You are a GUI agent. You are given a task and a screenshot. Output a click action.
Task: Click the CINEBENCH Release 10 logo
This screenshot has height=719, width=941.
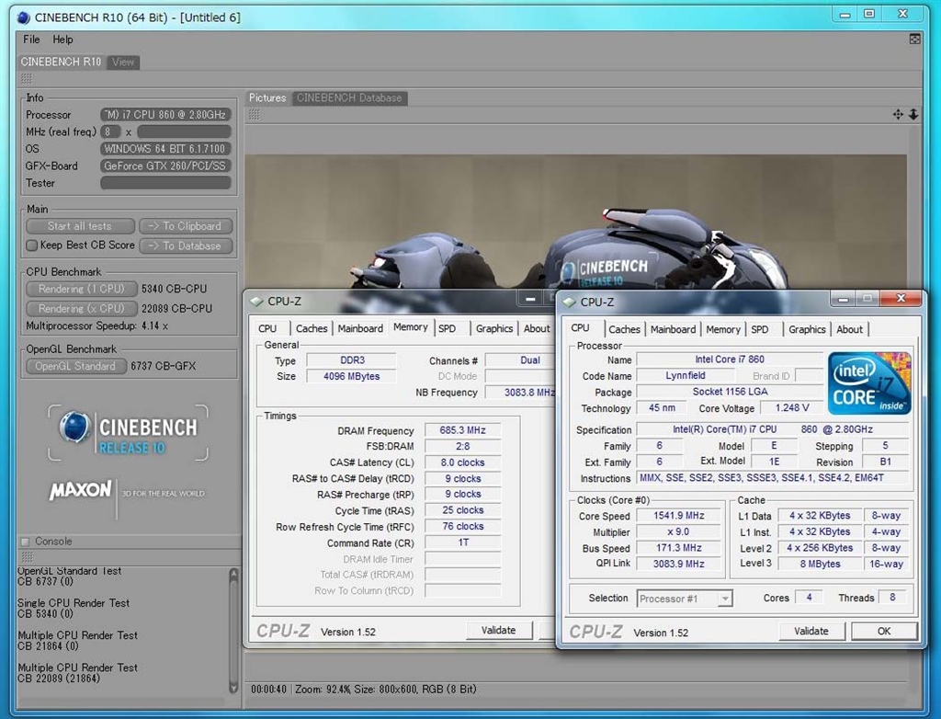point(129,434)
